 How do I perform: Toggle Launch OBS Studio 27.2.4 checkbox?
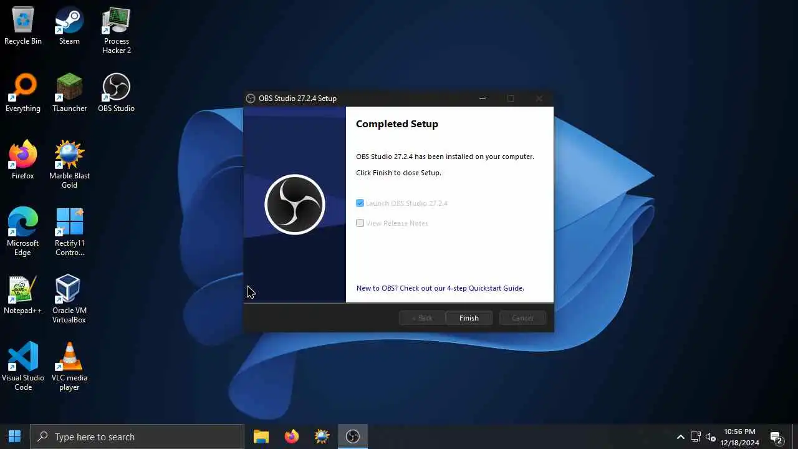360,203
